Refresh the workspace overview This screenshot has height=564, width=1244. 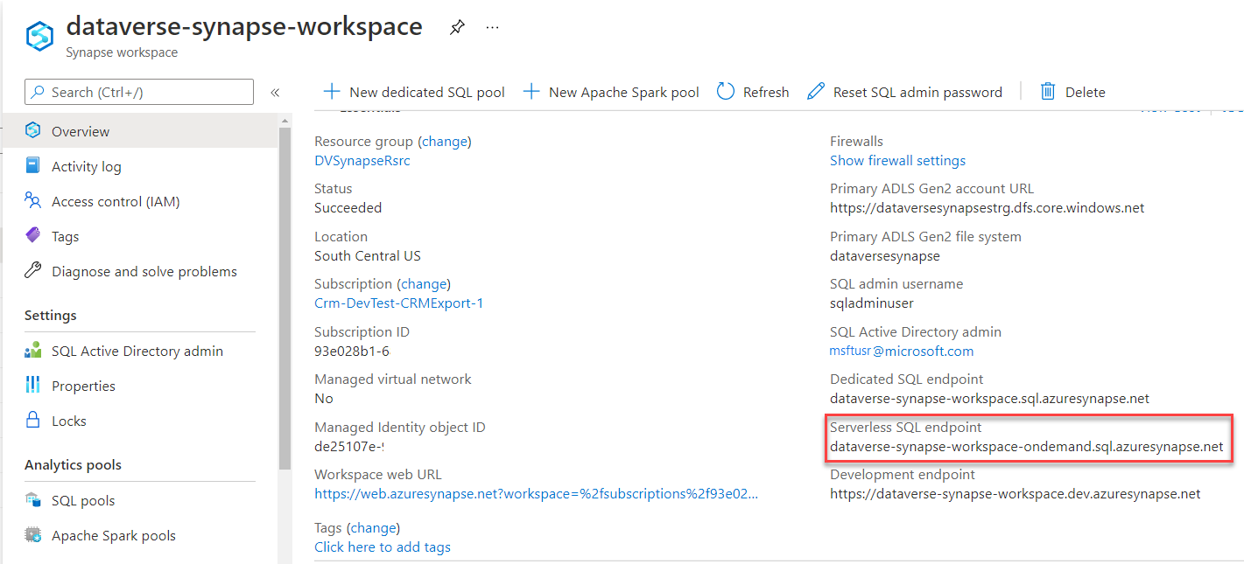[752, 91]
